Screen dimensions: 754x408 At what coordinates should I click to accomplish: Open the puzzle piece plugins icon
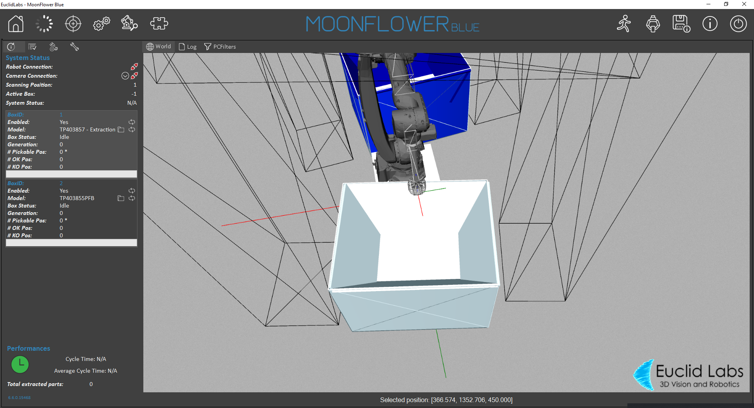[159, 24]
